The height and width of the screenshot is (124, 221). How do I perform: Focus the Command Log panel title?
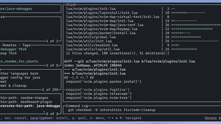(77, 106)
